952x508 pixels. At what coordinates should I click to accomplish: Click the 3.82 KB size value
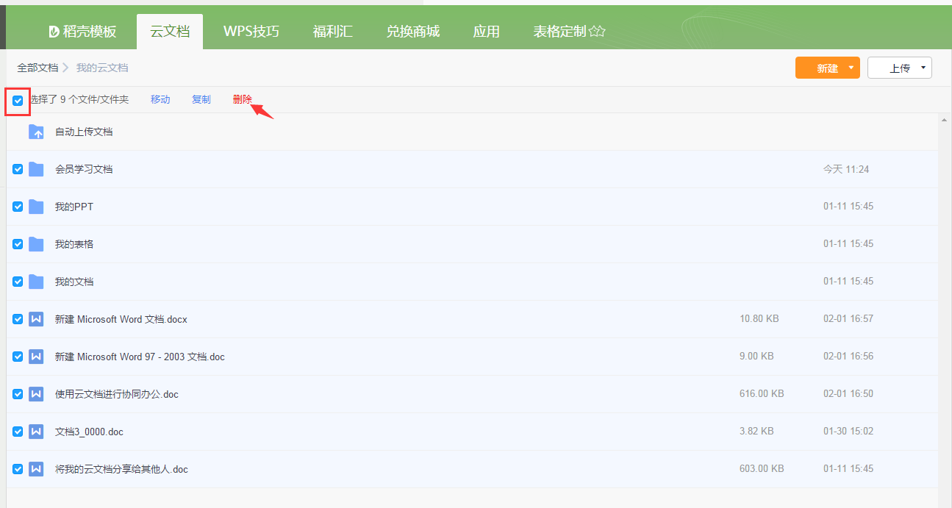click(756, 431)
